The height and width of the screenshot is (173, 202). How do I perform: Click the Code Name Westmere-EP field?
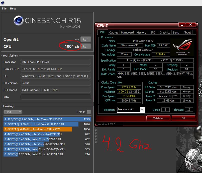[x=130, y=45]
